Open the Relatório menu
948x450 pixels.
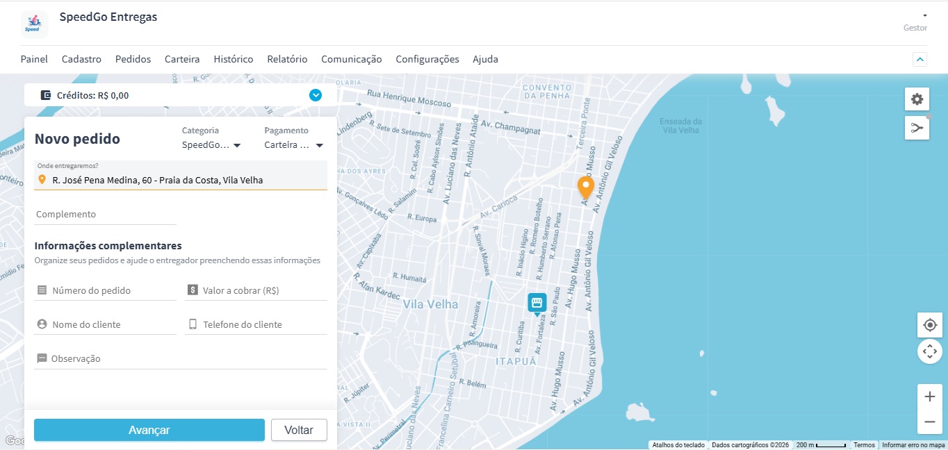(287, 59)
